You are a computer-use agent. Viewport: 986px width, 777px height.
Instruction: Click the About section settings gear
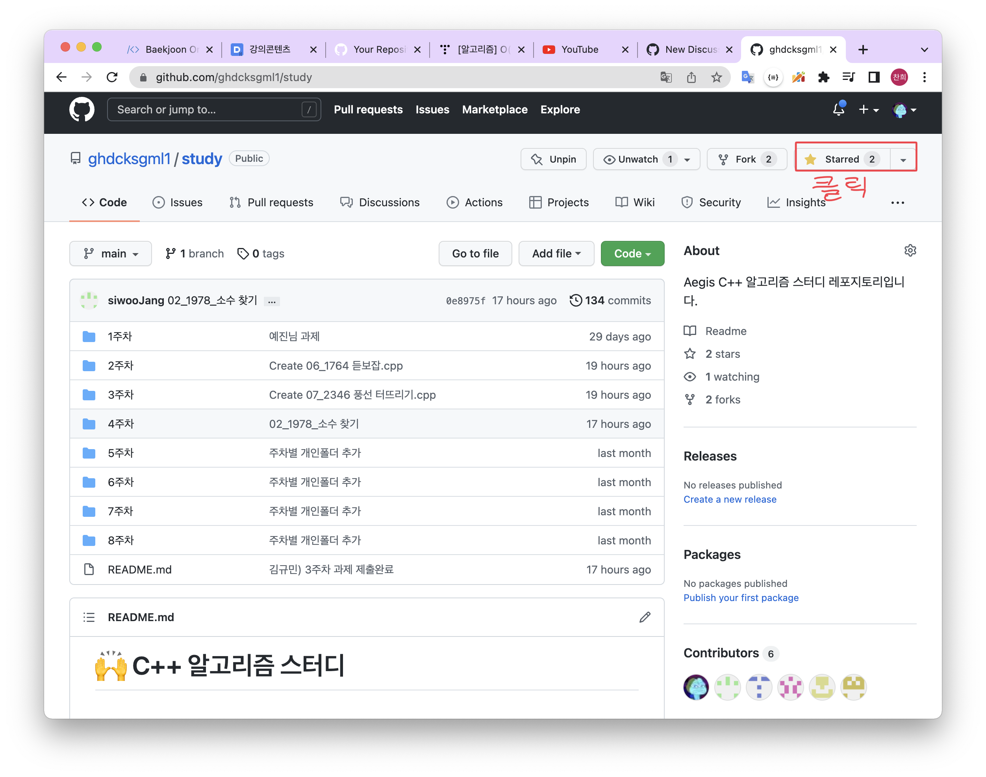(910, 250)
